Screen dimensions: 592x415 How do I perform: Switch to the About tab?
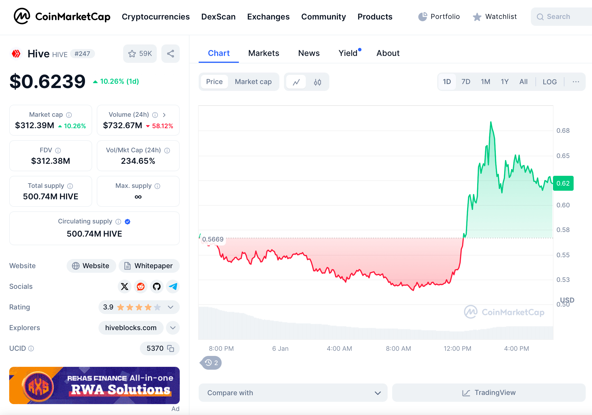tap(388, 53)
